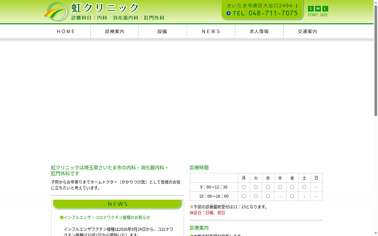Click the 月 column header
The width and height of the screenshot is (378, 236).
point(244,178)
